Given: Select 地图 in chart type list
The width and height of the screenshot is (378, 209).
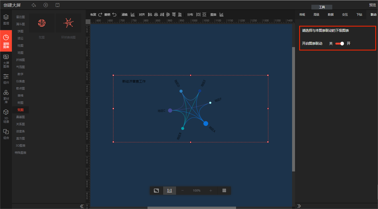Looking at the screenshot, I should 20,53.
